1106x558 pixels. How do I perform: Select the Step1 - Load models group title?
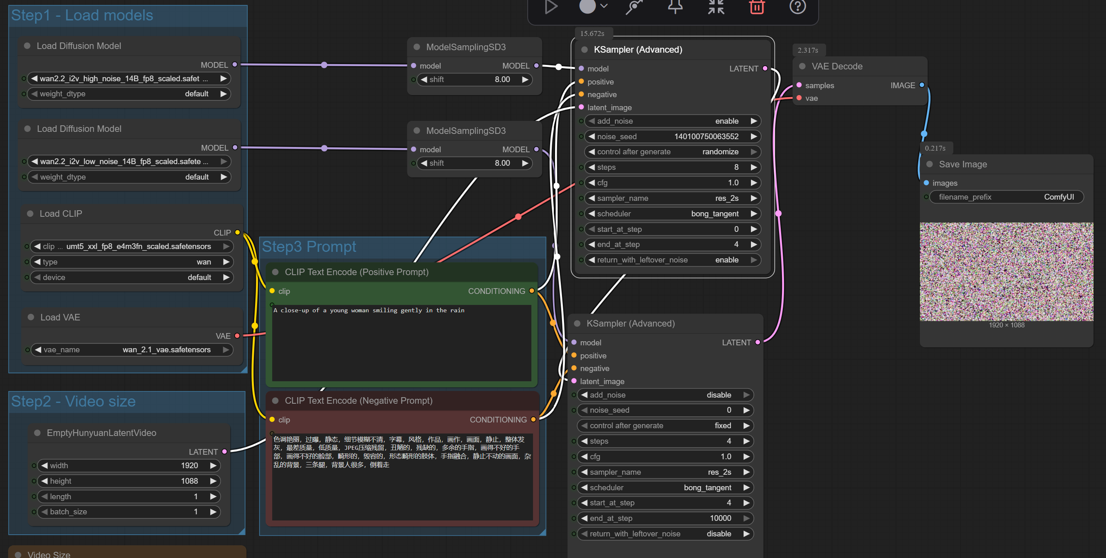[x=82, y=16]
